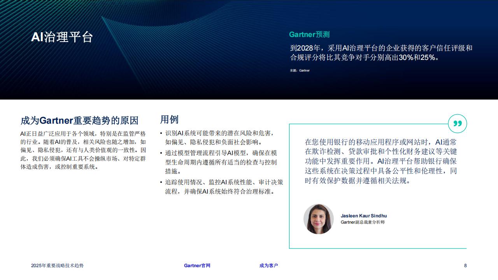Click the bullet starting 追踪使用情况

click(x=222, y=187)
